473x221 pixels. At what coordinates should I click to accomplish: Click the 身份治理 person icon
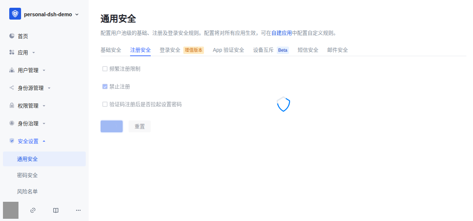click(x=12, y=123)
